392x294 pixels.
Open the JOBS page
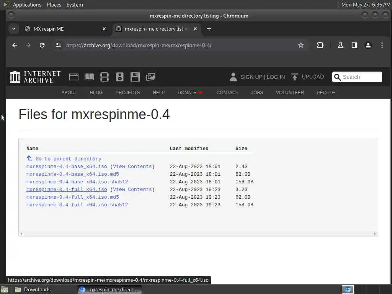pos(257,93)
